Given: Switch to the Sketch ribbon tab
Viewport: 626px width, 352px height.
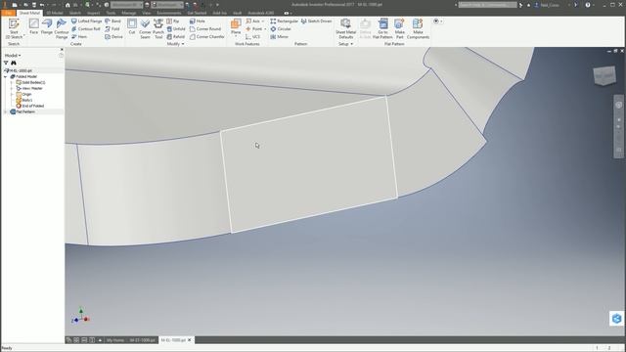Looking at the screenshot, I should coord(75,13).
